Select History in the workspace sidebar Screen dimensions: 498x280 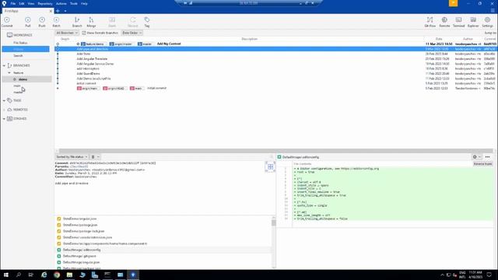tap(26, 49)
